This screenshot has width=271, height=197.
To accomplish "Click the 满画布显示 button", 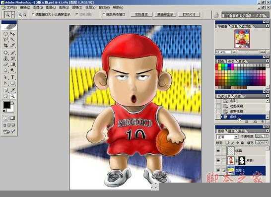I will [165, 14].
